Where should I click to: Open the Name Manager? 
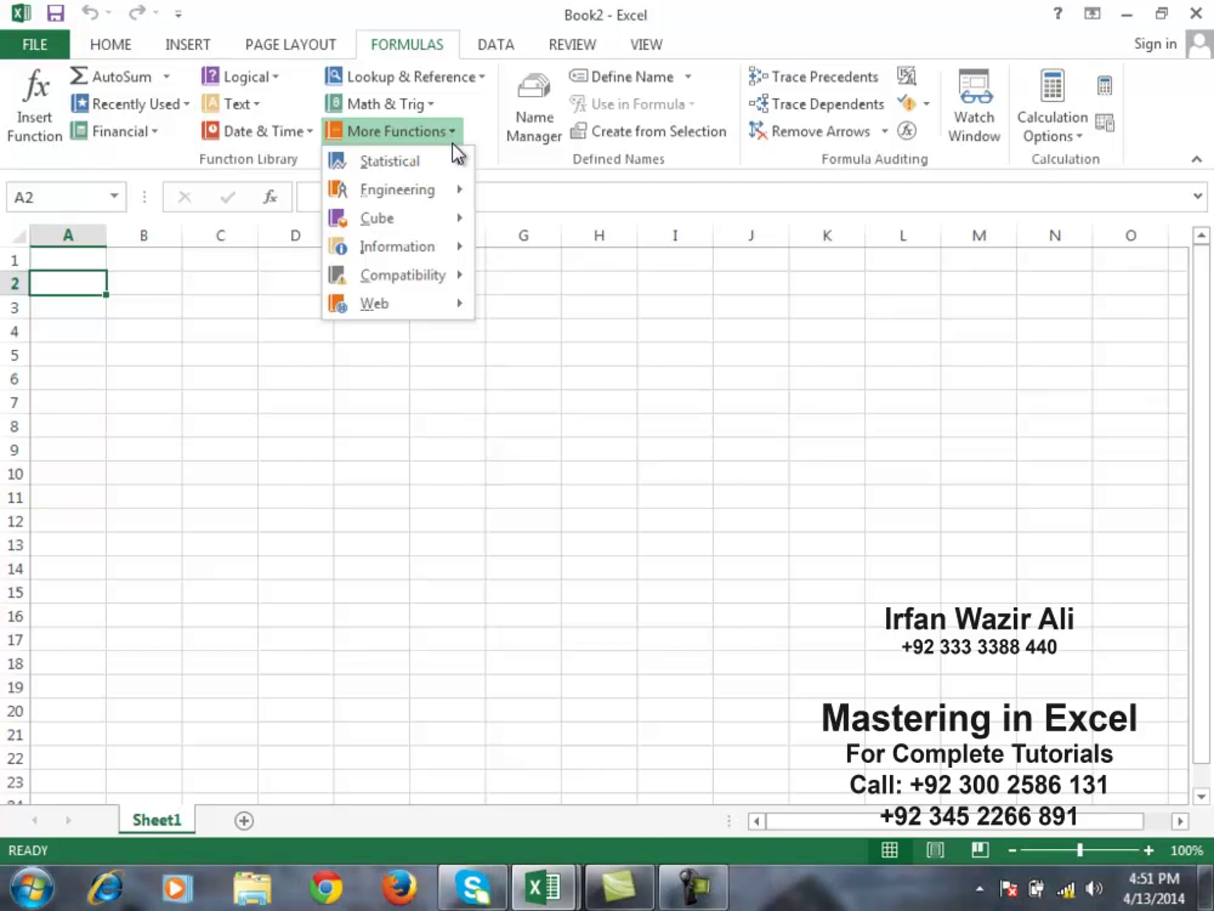click(534, 106)
